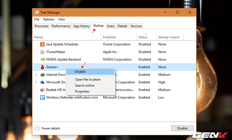
Task: Minimize the Task Manager window
Action: pos(165,12)
